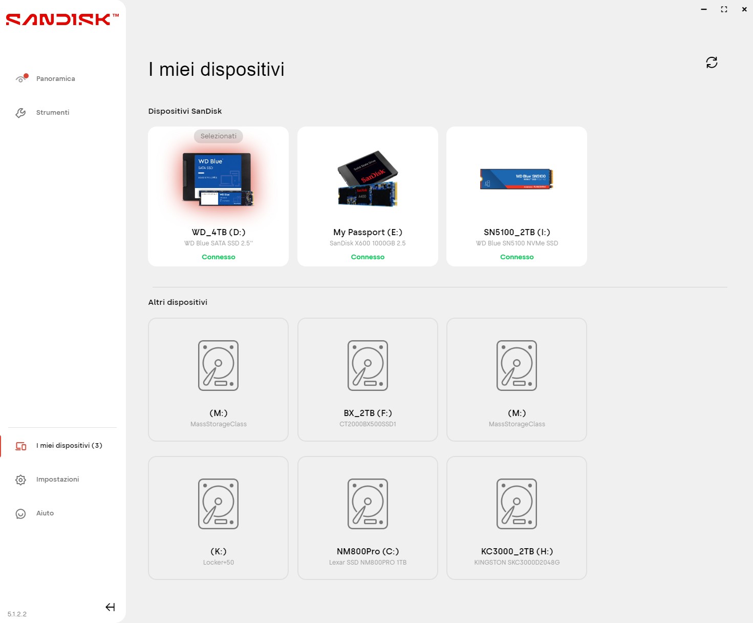Click the I miei dispositivi sidebar icon
This screenshot has width=753, height=623.
[x=20, y=446]
